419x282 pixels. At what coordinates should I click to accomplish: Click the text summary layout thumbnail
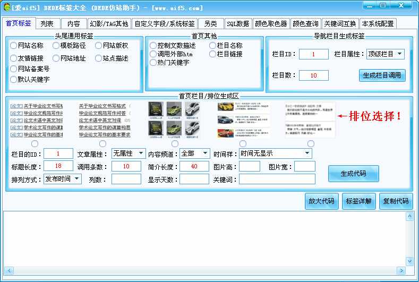pos(310,120)
